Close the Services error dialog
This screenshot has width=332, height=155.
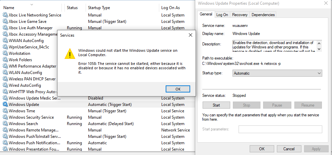point(190,35)
